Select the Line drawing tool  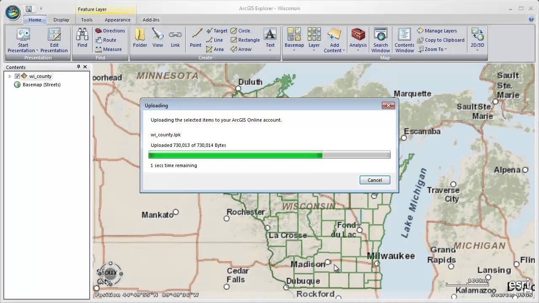(x=214, y=40)
